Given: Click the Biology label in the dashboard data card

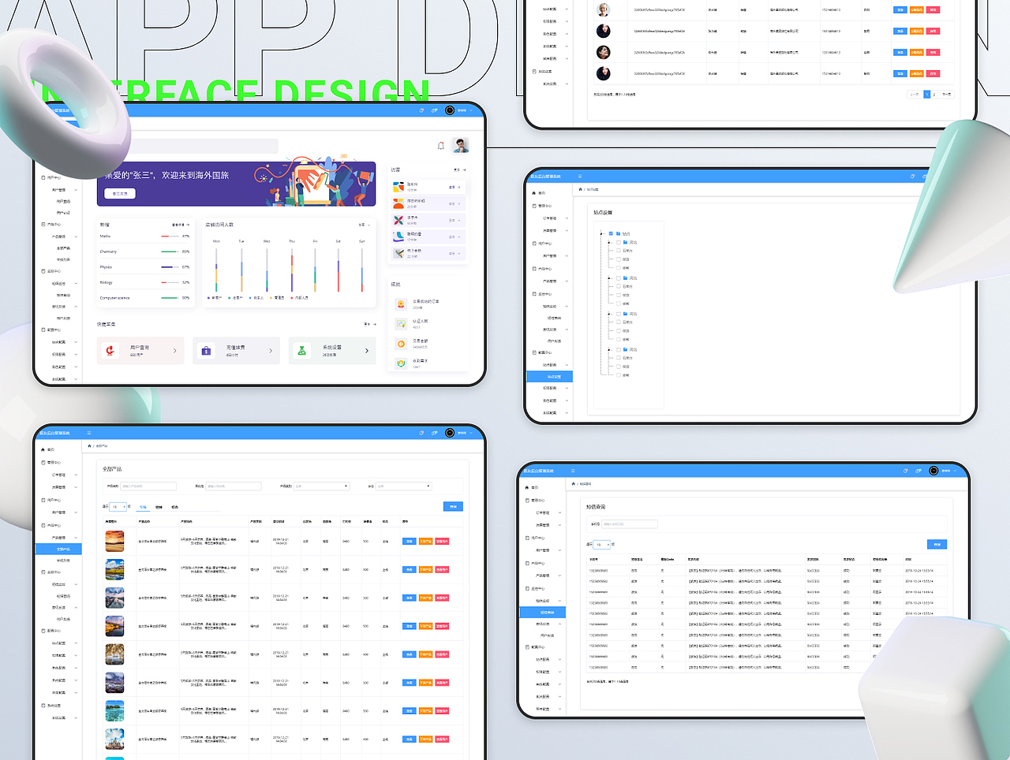Looking at the screenshot, I should 106,282.
